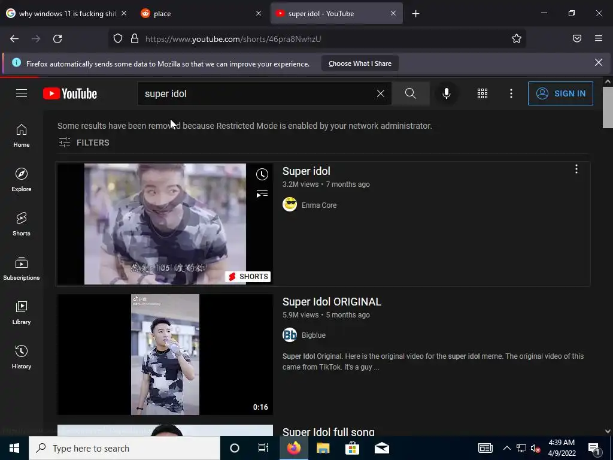
Task: Dismiss the Firefox data notification bar
Action: tap(599, 62)
